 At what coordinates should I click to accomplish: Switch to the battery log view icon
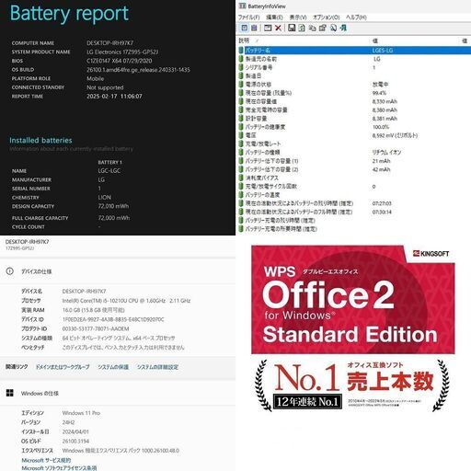(x=254, y=28)
